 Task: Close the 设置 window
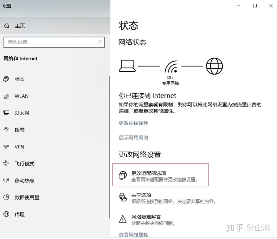pos(271,6)
